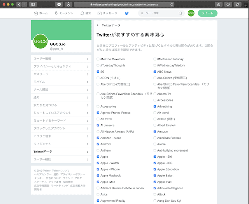Screen dimensions: 249x204
Task: Open Messages envelope icon
Action: click(100, 13)
